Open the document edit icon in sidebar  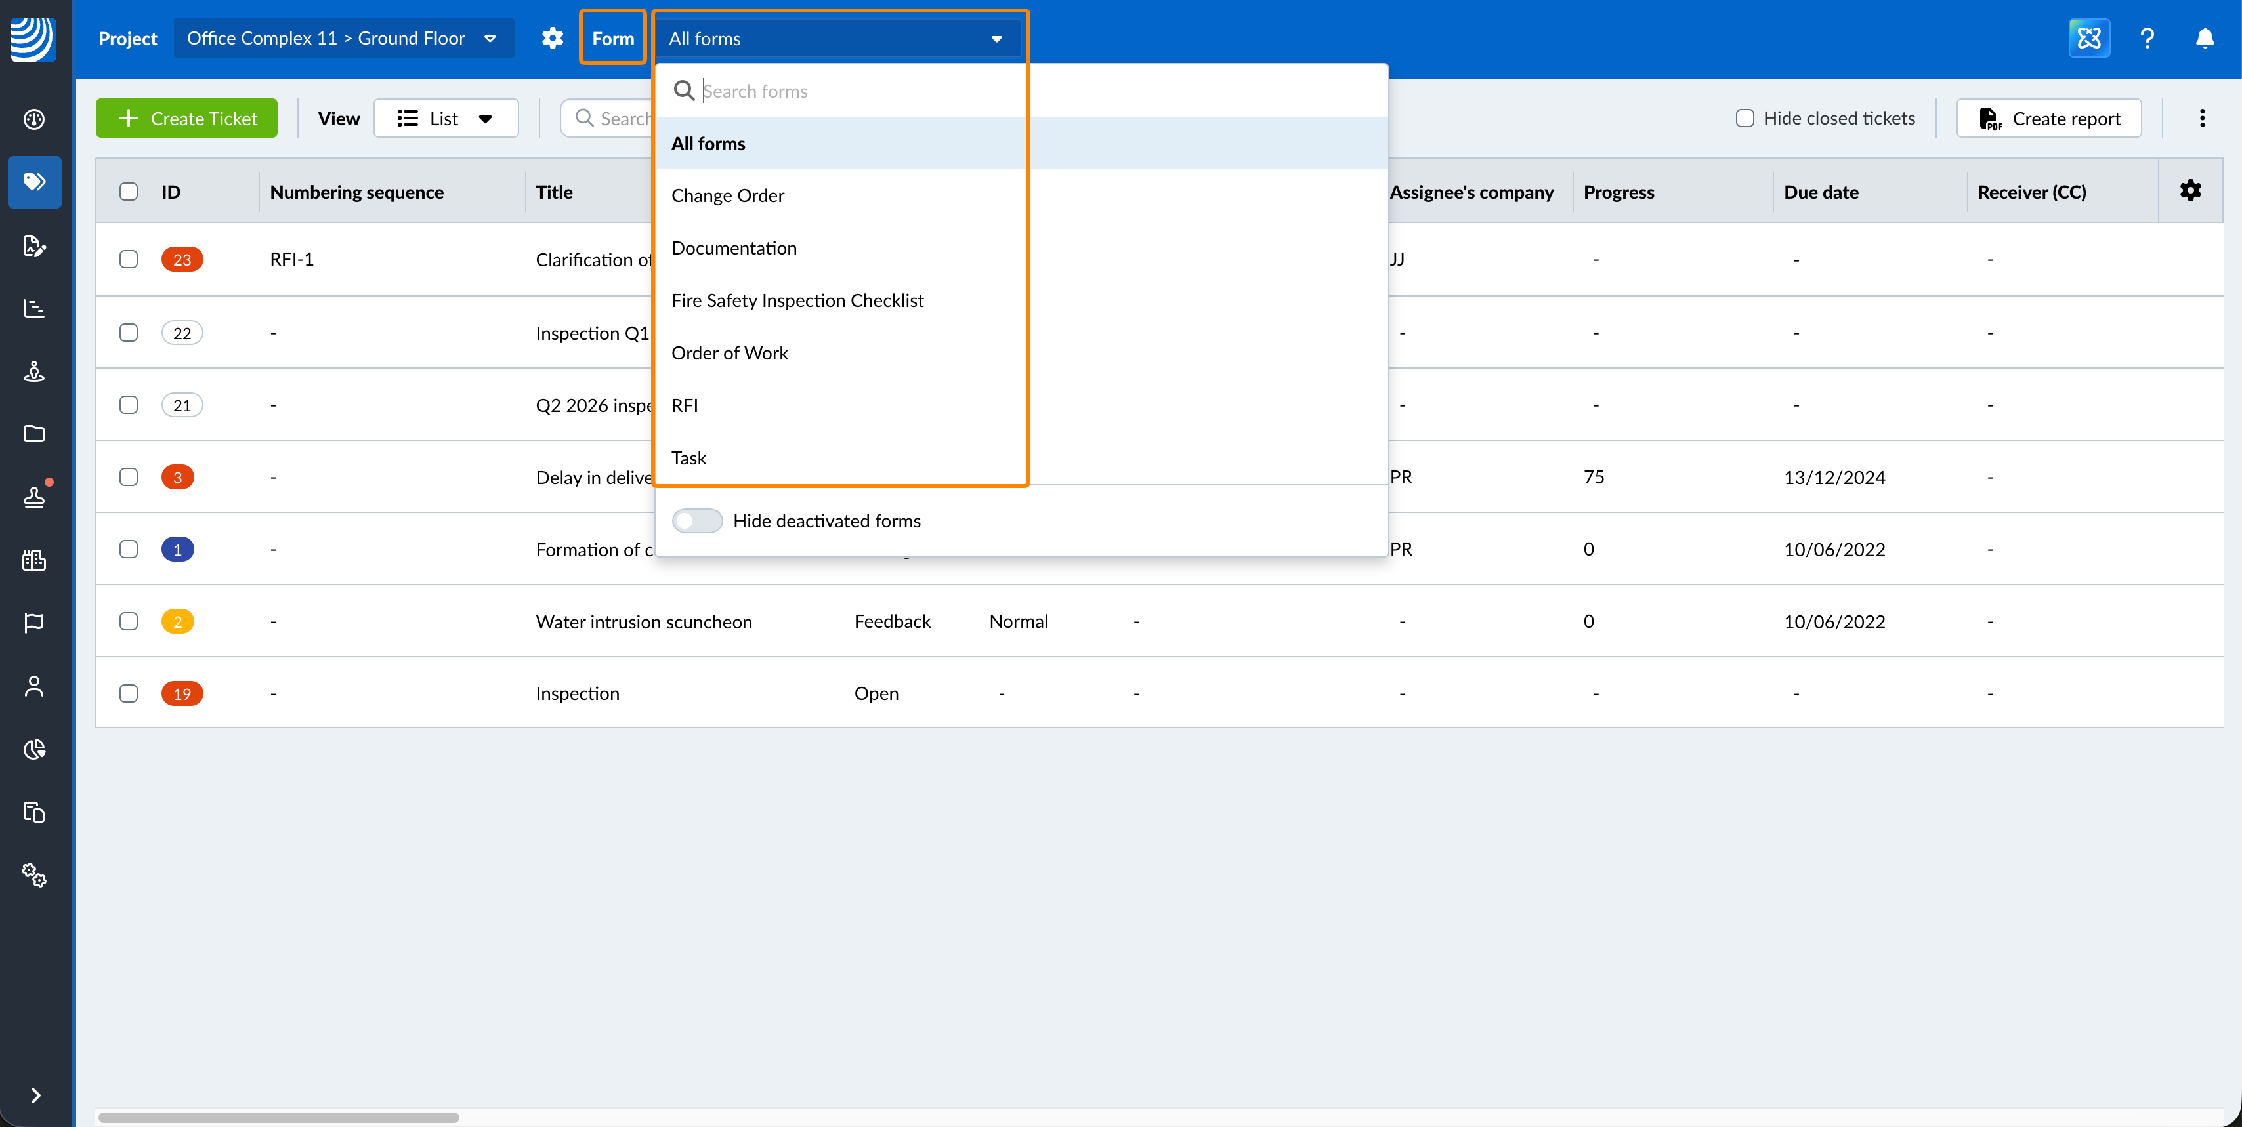34,245
